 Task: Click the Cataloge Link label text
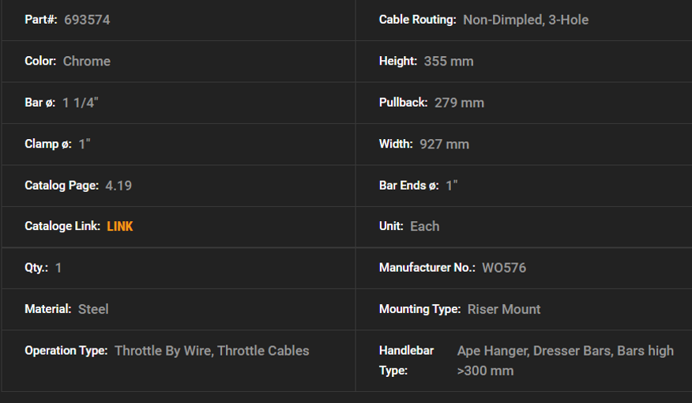point(62,227)
